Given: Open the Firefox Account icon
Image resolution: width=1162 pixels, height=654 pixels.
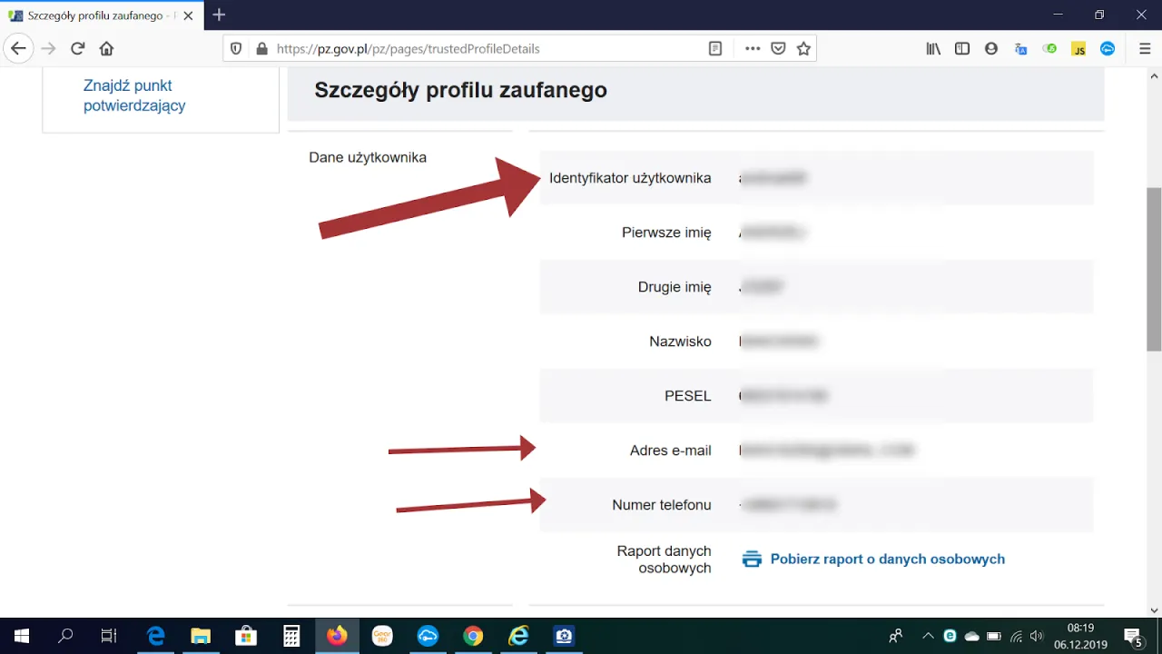Looking at the screenshot, I should click(991, 48).
